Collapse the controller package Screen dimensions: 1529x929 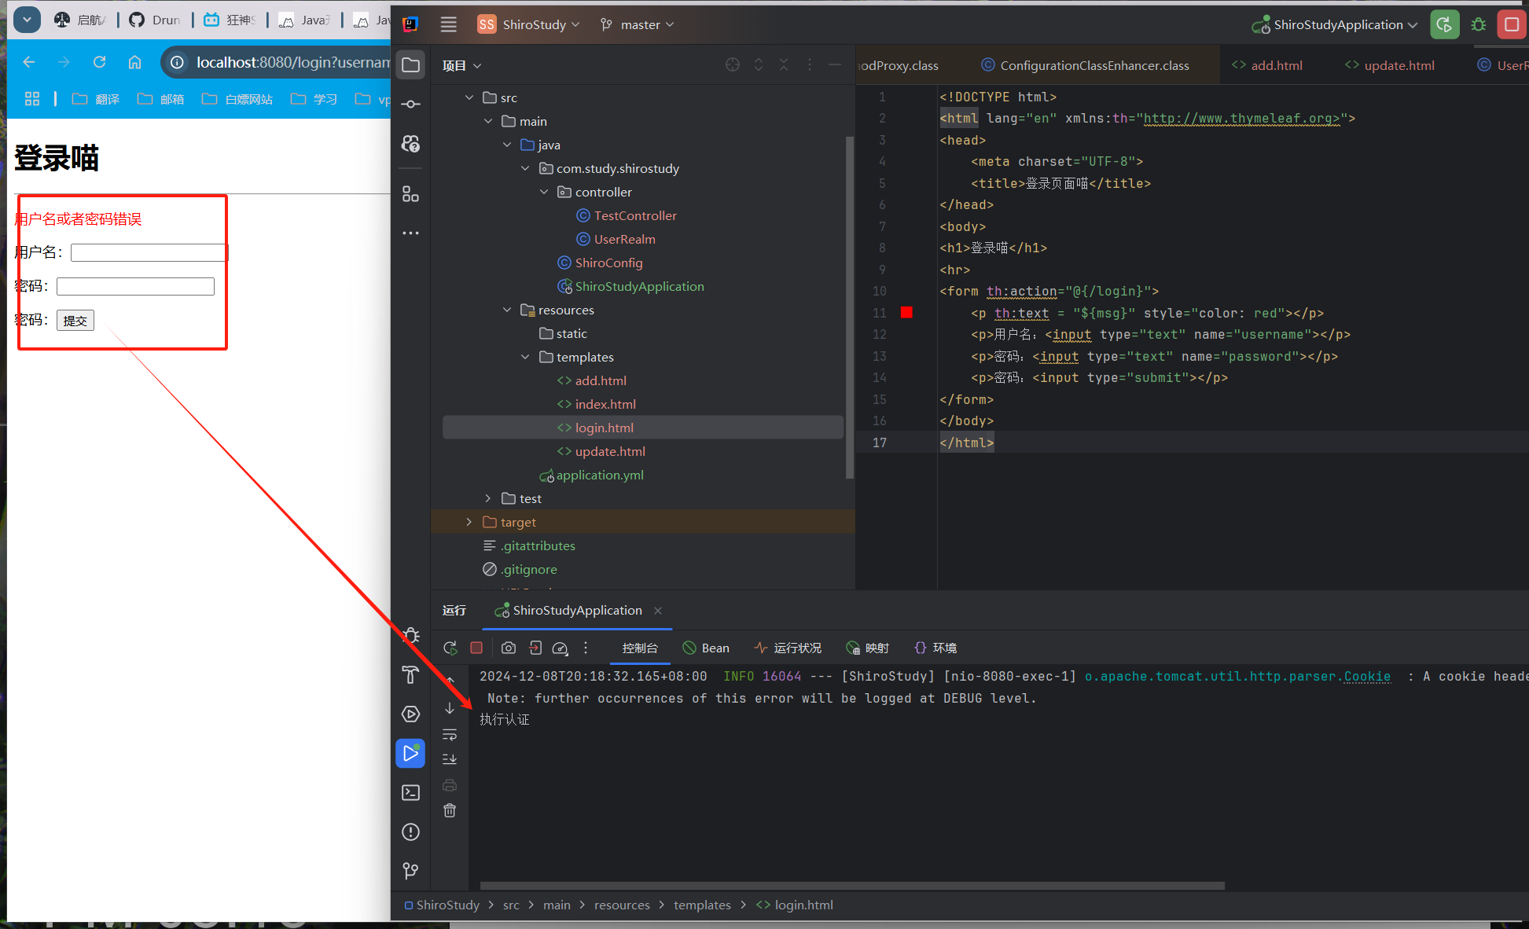click(544, 192)
